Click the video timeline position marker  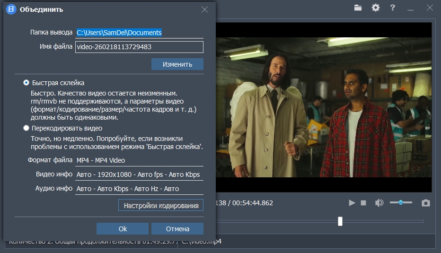[x=340, y=221]
